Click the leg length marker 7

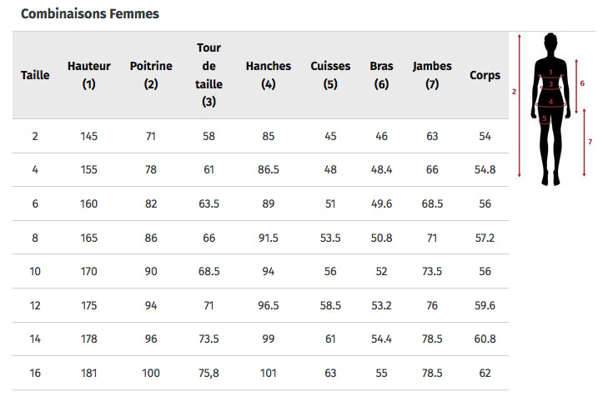pos(590,141)
